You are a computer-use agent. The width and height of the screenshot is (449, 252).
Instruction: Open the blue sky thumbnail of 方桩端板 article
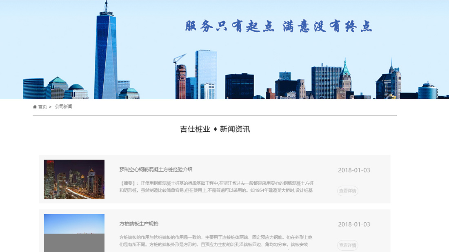74,233
